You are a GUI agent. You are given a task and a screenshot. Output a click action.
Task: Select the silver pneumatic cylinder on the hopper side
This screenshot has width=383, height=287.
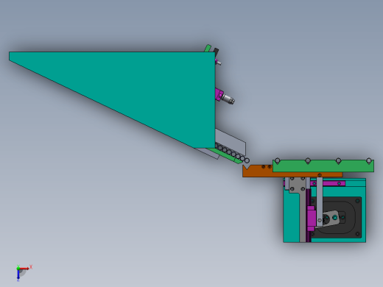pyautogui.click(x=228, y=99)
